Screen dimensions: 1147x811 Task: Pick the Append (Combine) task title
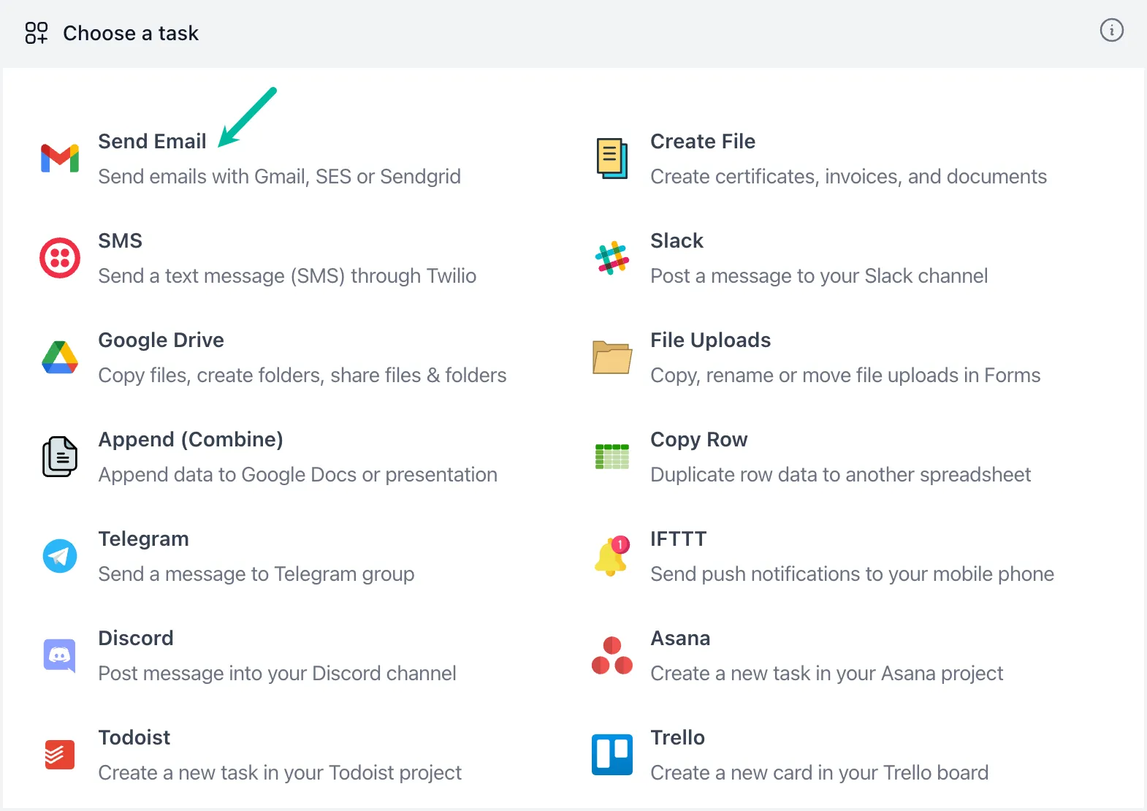[x=191, y=439]
